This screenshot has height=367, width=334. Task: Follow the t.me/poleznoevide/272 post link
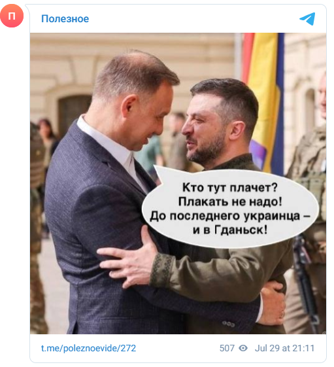(x=88, y=348)
